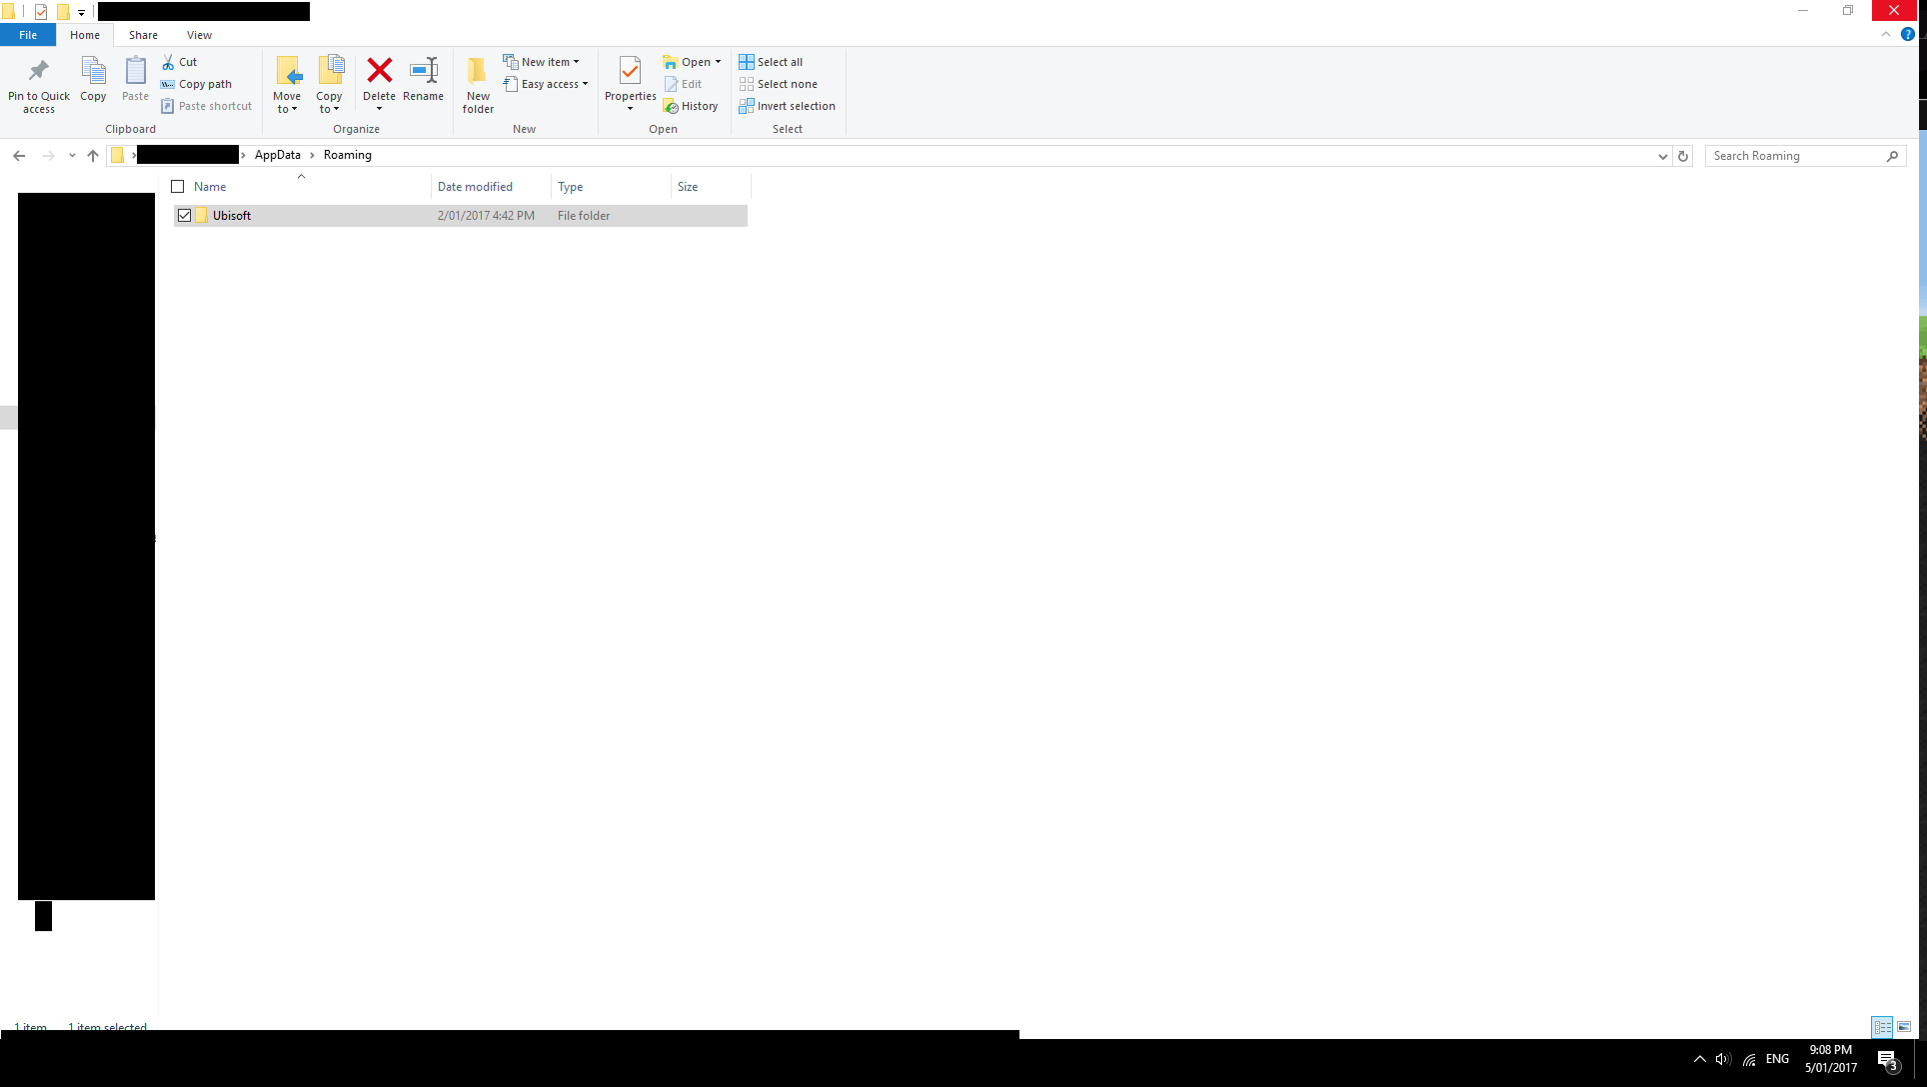Switch to large icons view toggle

click(1904, 1027)
